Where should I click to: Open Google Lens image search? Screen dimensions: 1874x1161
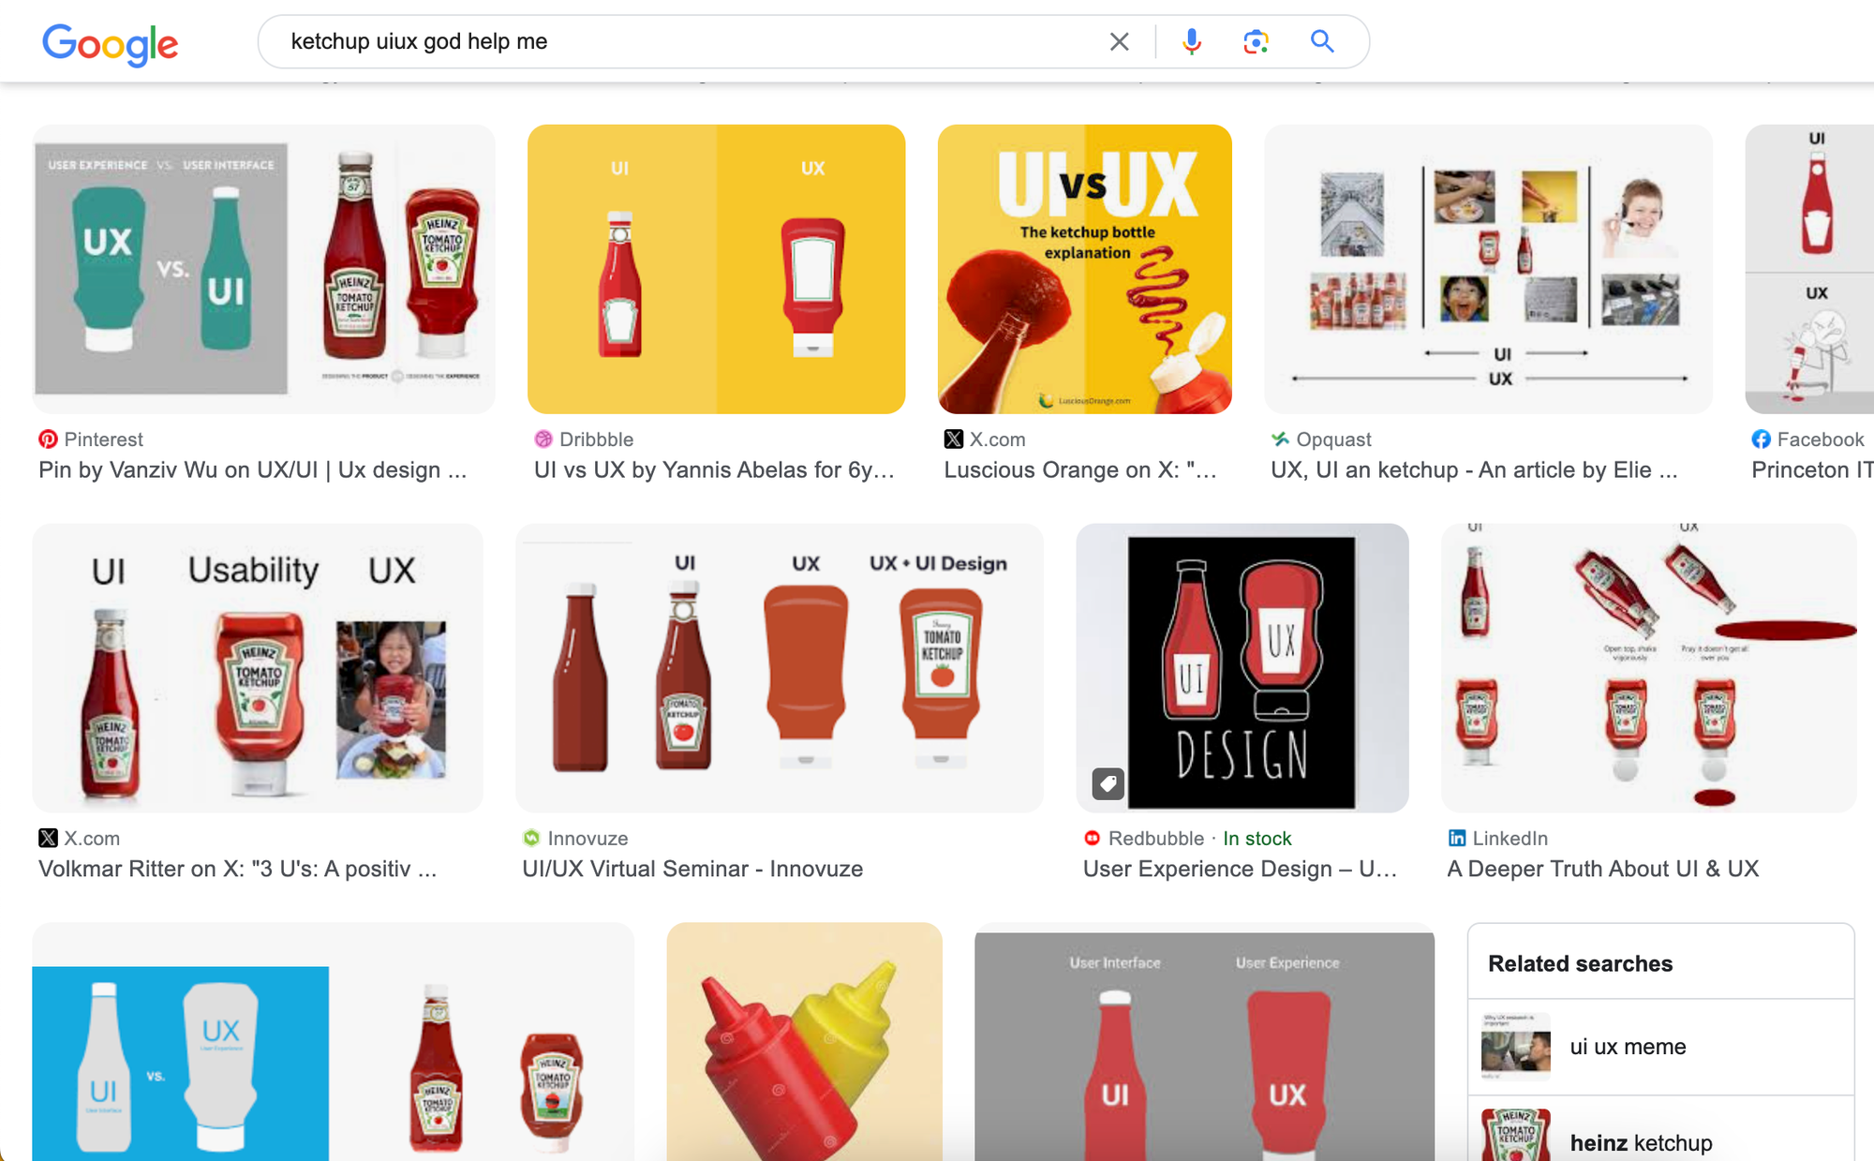(x=1256, y=41)
